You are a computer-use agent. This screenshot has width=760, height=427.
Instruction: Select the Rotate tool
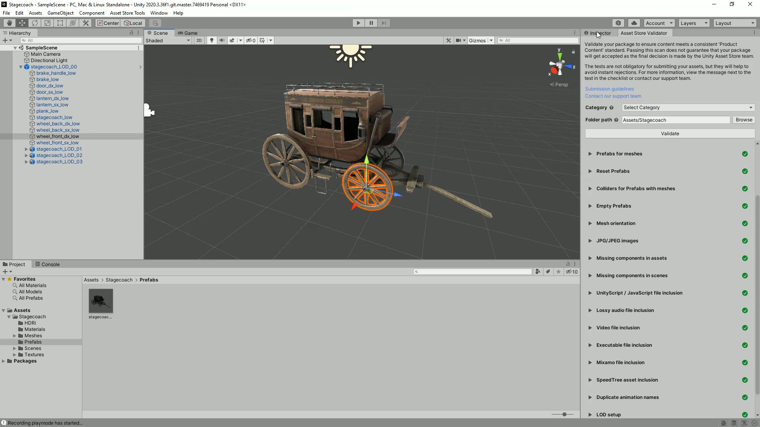pos(35,23)
